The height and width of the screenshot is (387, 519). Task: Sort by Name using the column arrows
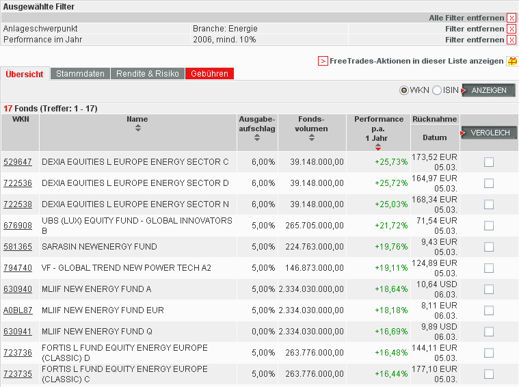pos(137,127)
